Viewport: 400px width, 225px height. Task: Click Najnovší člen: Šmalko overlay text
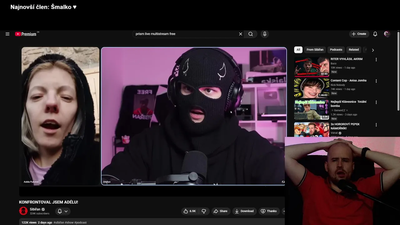click(43, 7)
